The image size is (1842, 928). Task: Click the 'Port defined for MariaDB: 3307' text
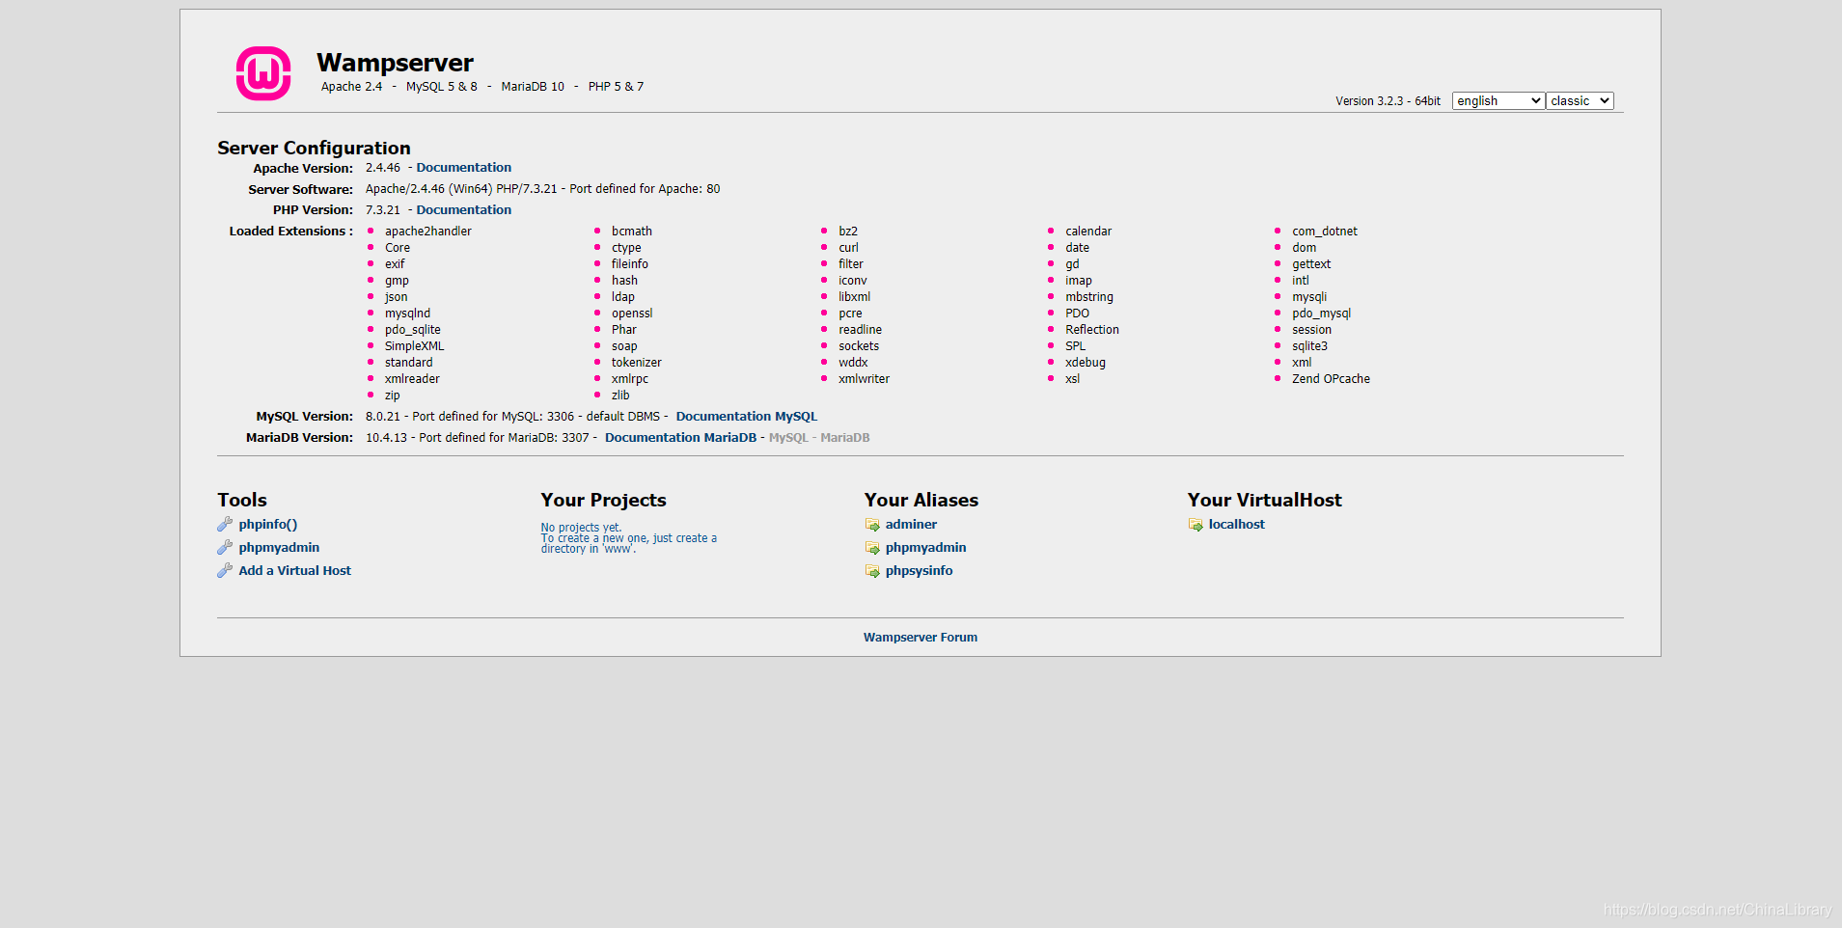point(504,438)
